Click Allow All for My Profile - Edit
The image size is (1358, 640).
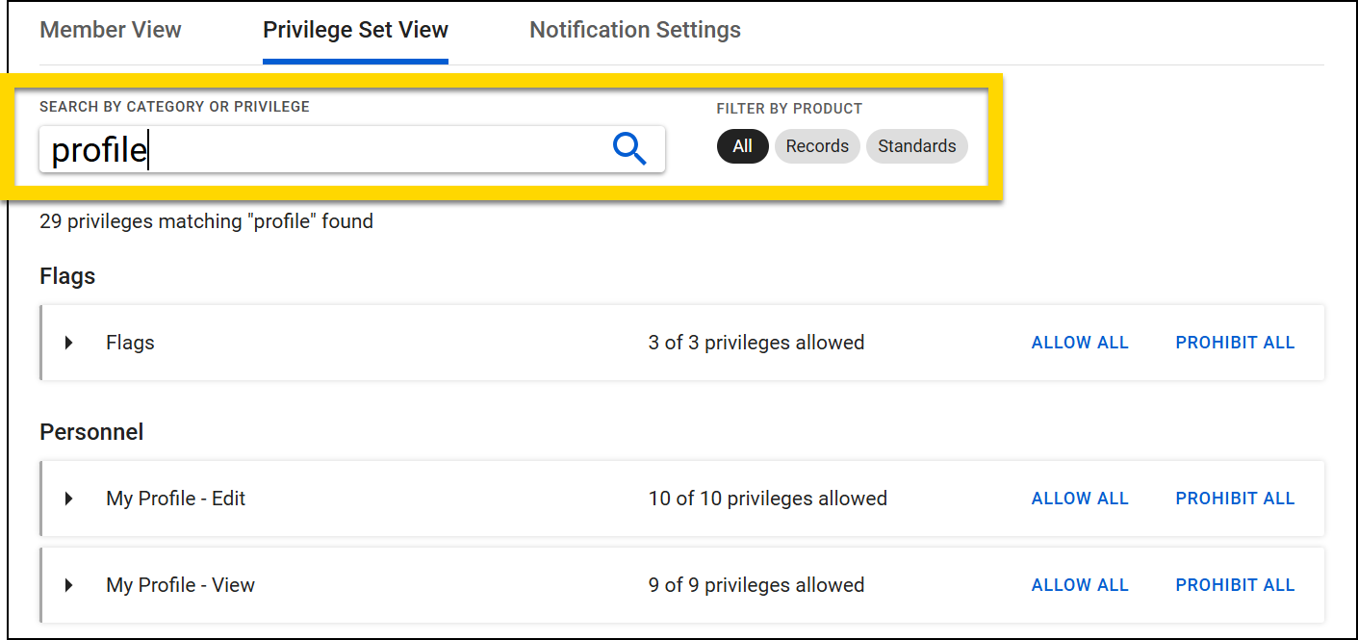1079,498
